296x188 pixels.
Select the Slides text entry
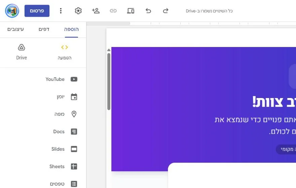coord(58,149)
